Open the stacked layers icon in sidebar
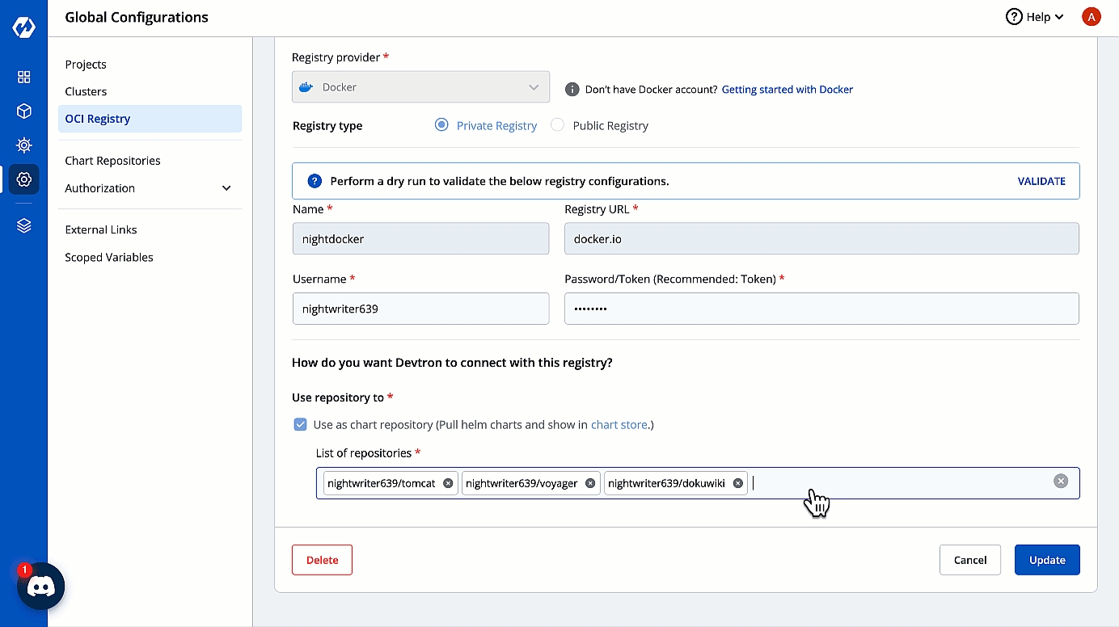Viewport: 1119px width, 627px height. tap(24, 226)
